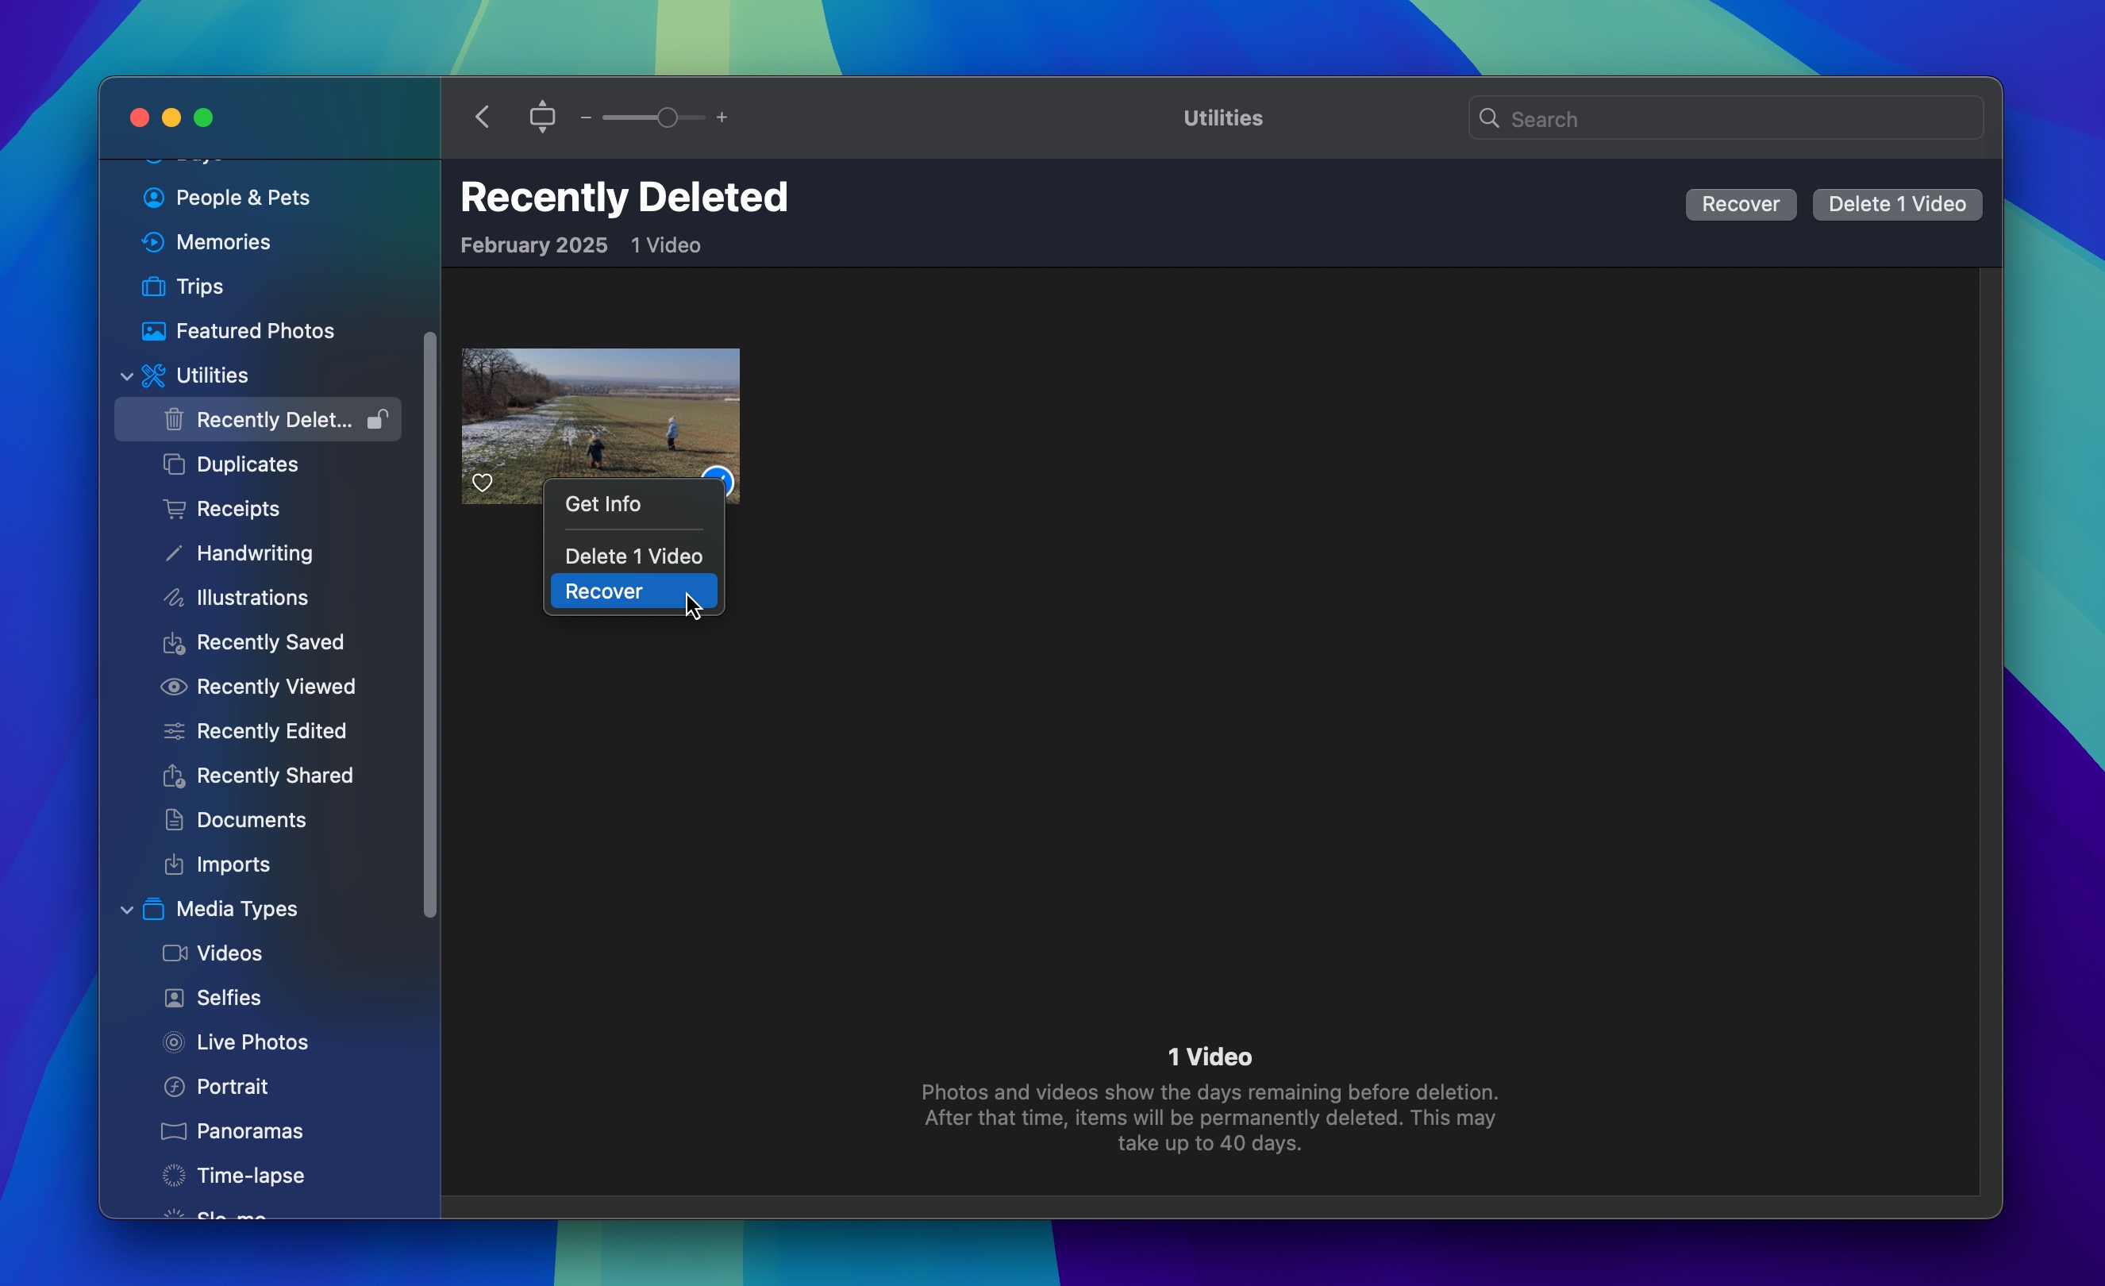Click the Recently Viewed eye icon
The height and width of the screenshot is (1286, 2105).
click(x=173, y=686)
